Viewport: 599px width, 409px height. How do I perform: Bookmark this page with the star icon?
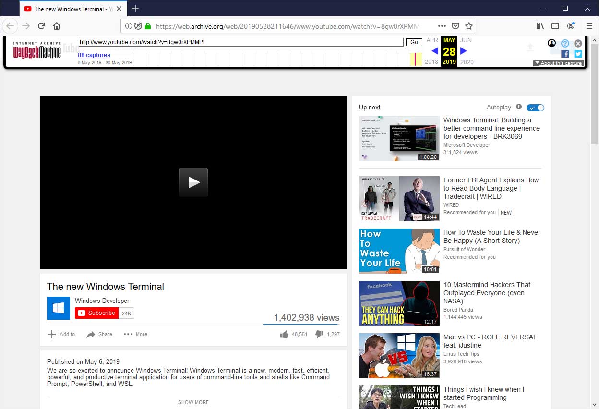469,26
